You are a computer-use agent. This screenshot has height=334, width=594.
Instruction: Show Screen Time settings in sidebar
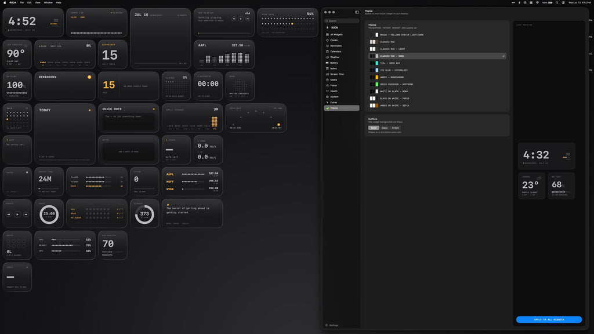341,74
